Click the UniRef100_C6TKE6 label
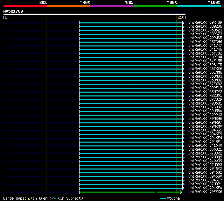 [205, 69]
